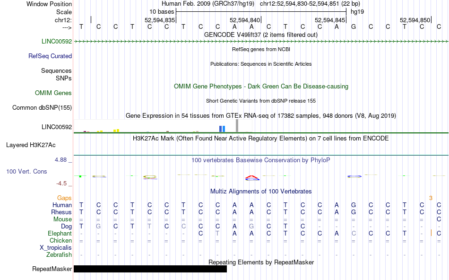Select the Human species label
449x280 pixels.
point(62,205)
